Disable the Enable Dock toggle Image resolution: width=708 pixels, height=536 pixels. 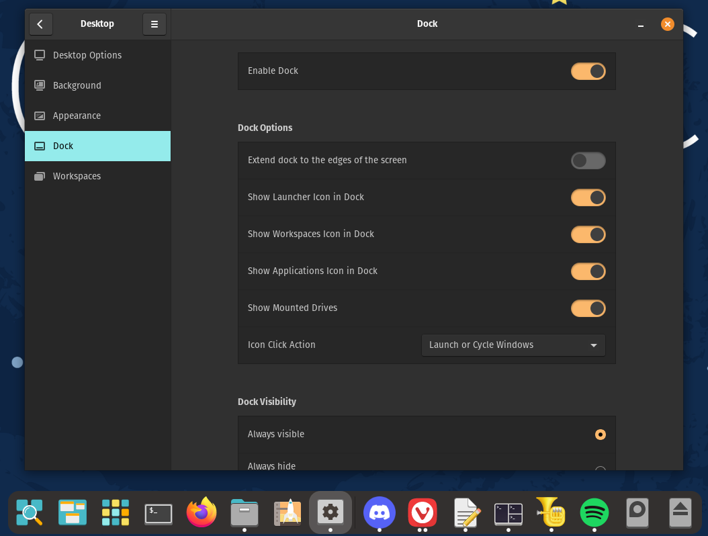click(x=588, y=71)
